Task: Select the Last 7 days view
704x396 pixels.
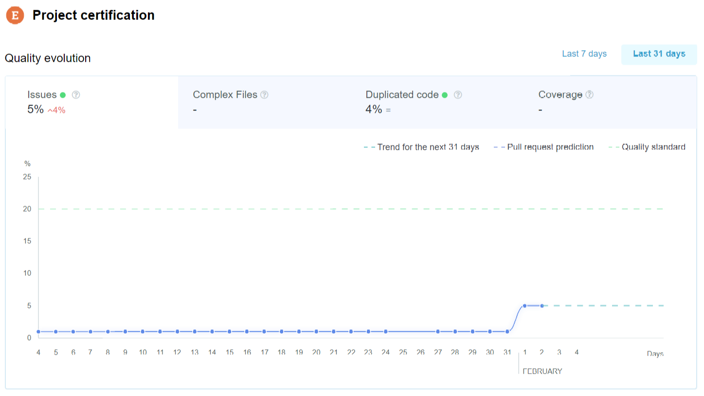Action: tap(584, 54)
